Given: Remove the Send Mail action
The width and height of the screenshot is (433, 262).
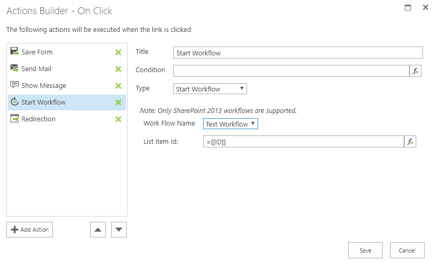Looking at the screenshot, I should click(118, 69).
